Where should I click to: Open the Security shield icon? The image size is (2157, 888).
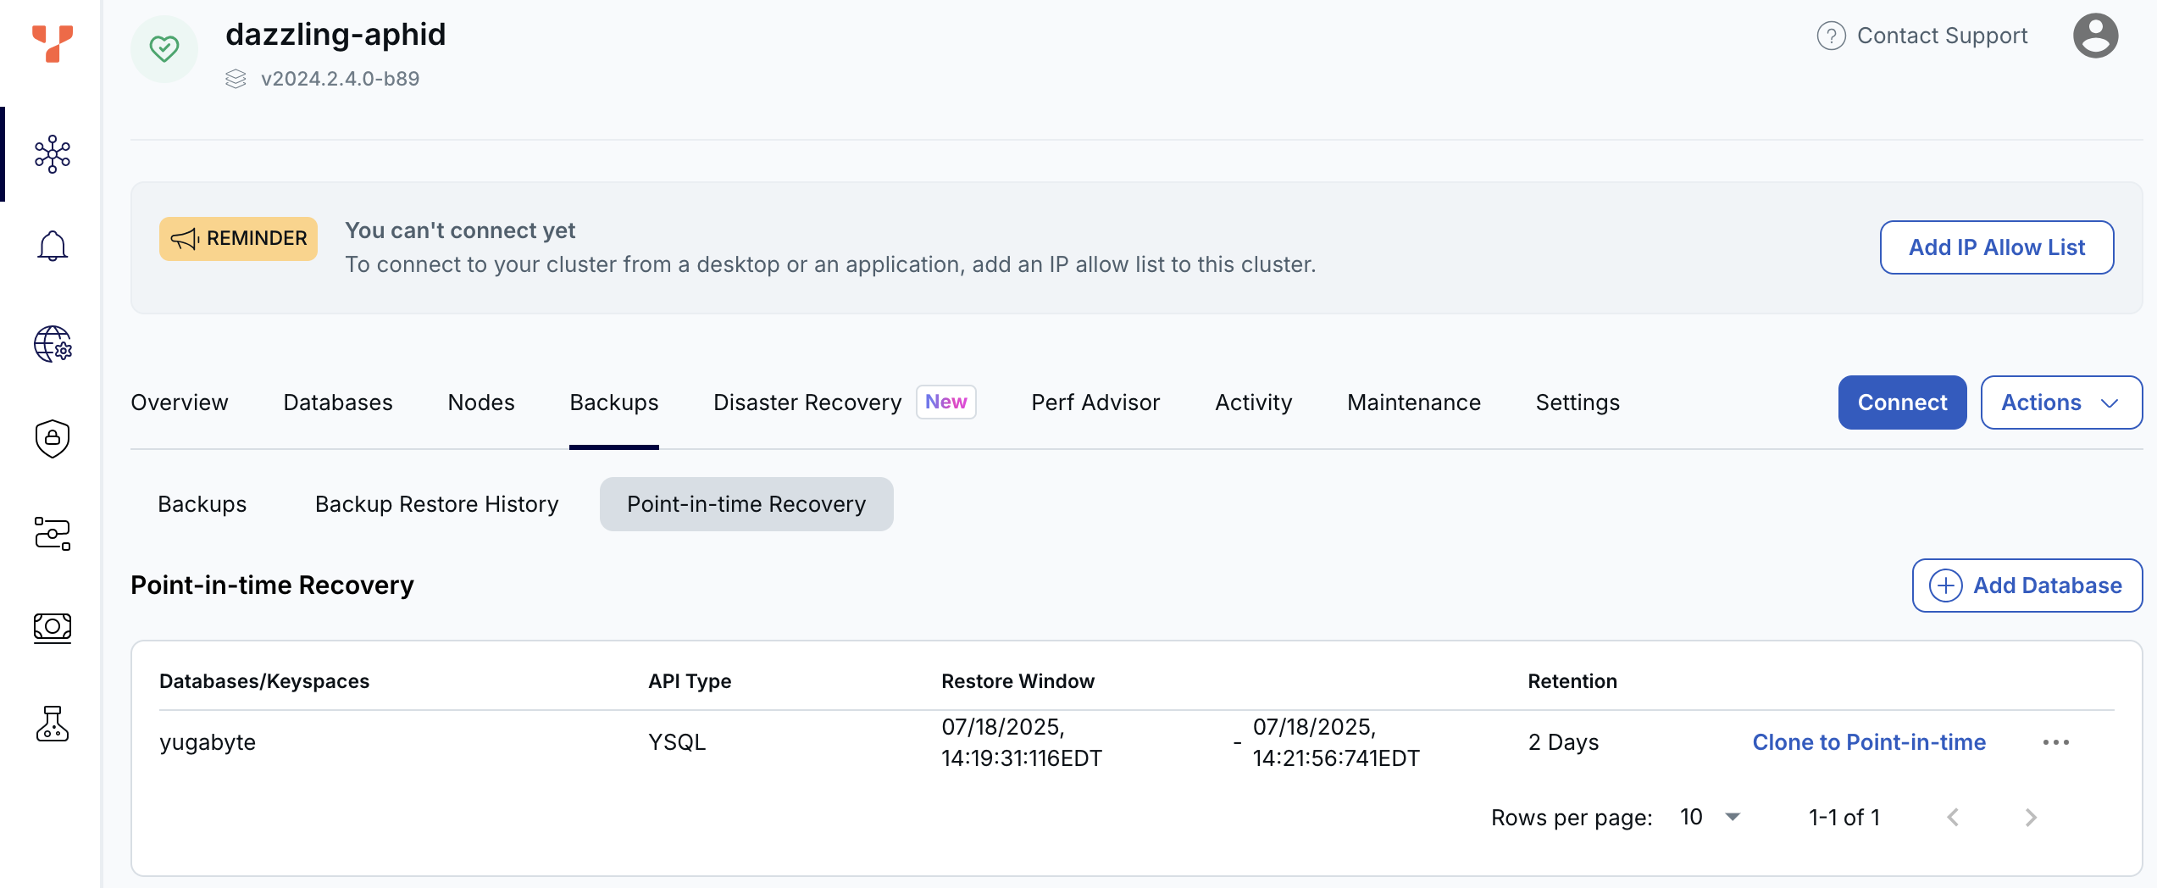(x=53, y=438)
